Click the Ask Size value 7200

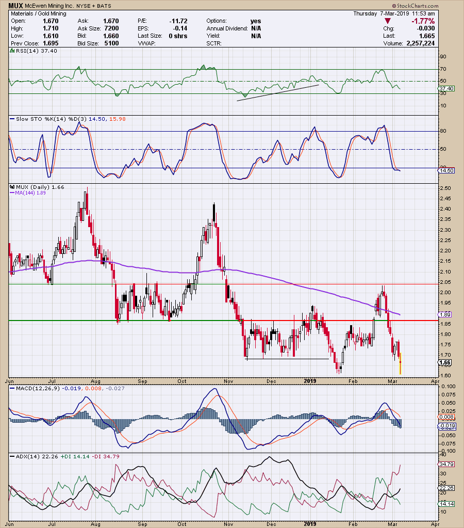coord(111,28)
